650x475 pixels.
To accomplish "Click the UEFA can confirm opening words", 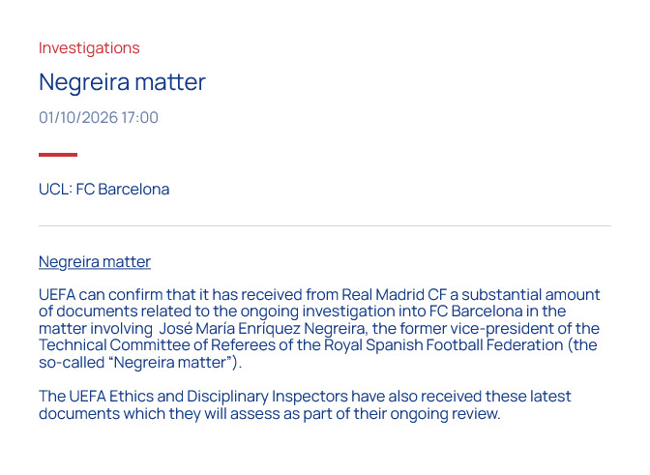I will tap(102, 295).
